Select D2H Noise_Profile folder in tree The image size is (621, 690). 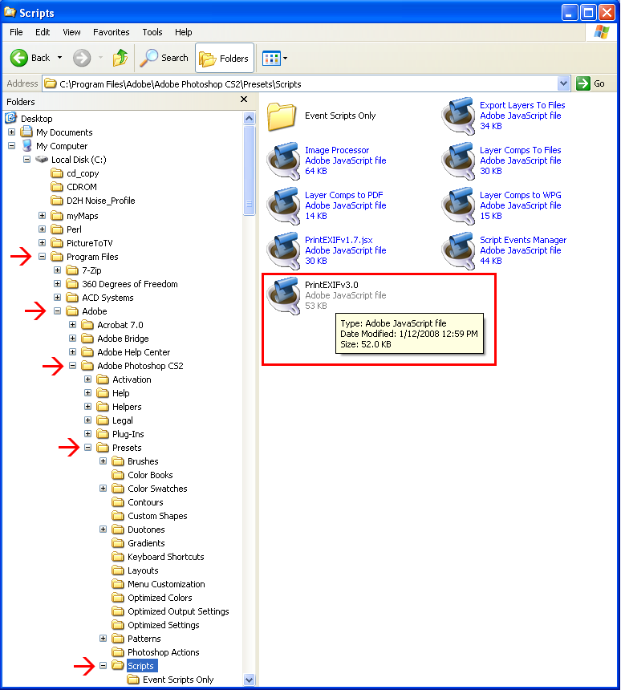pos(101,201)
